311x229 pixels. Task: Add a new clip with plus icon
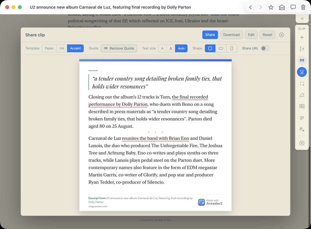pyautogui.click(x=302, y=37)
